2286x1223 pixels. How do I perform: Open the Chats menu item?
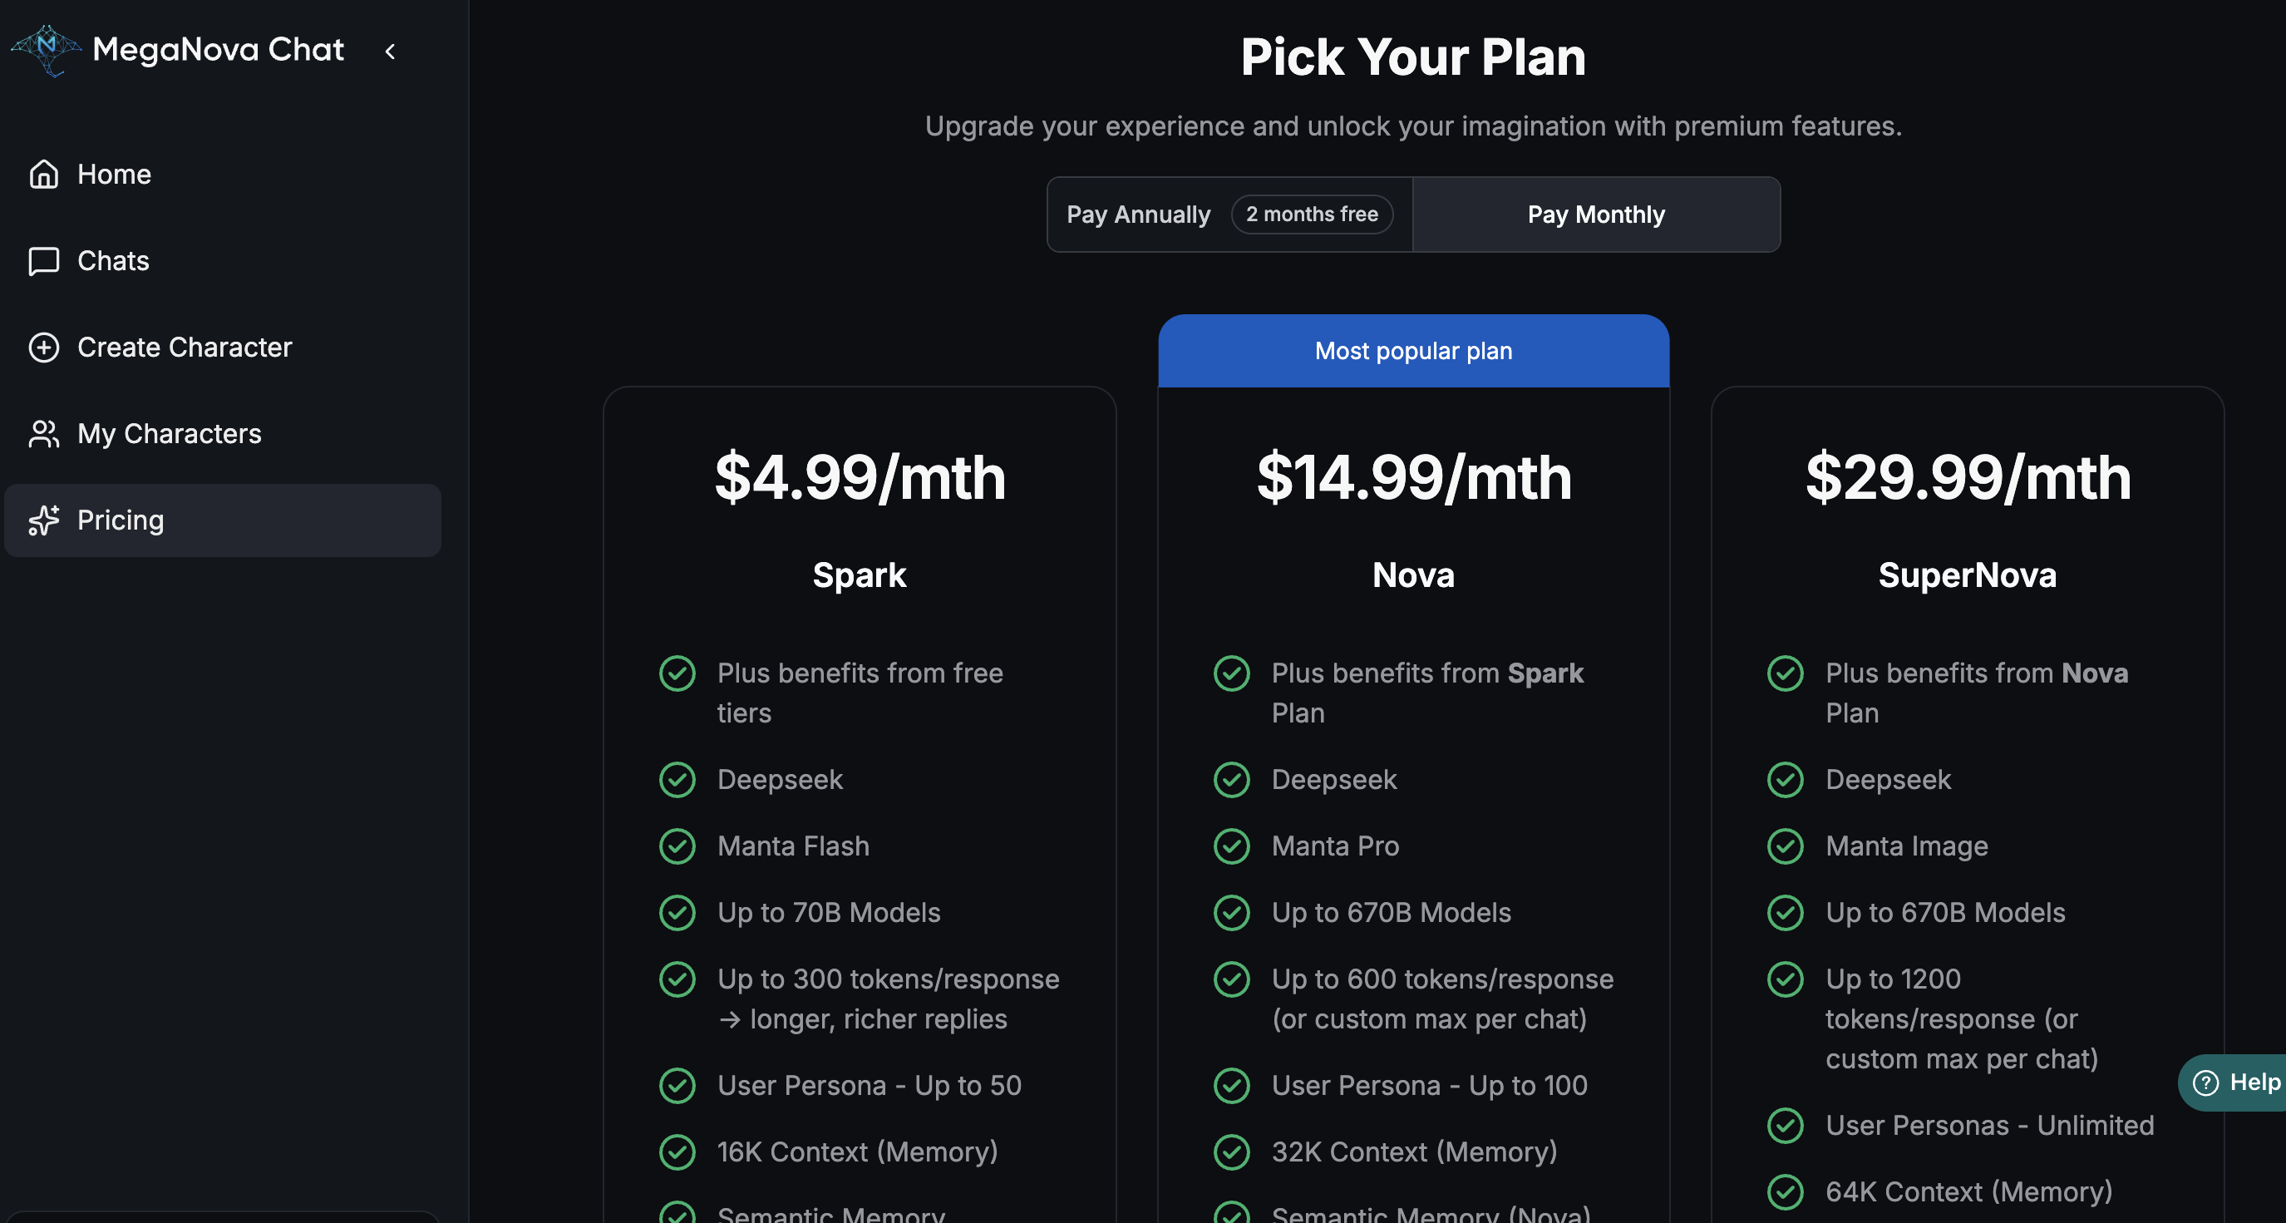pos(113,261)
